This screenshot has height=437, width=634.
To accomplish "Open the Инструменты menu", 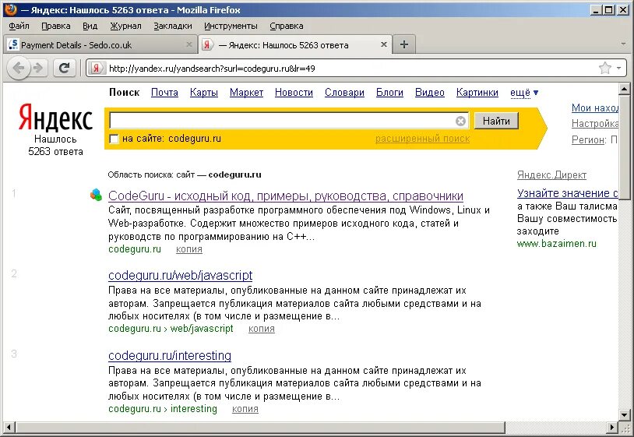I will tap(231, 26).
